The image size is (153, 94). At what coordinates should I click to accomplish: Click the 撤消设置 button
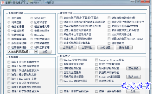pos(124,48)
